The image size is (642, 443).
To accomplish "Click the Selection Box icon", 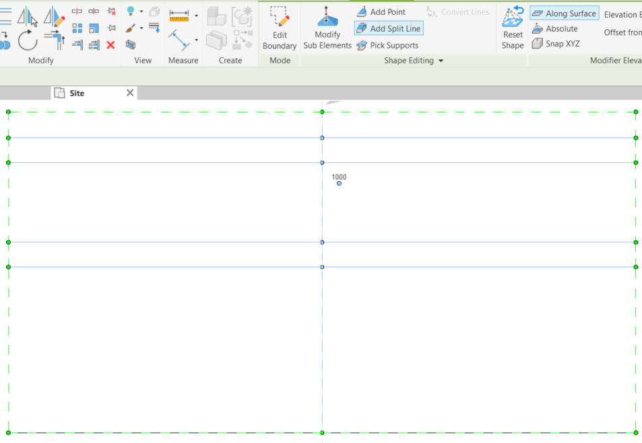I will coord(131,44).
